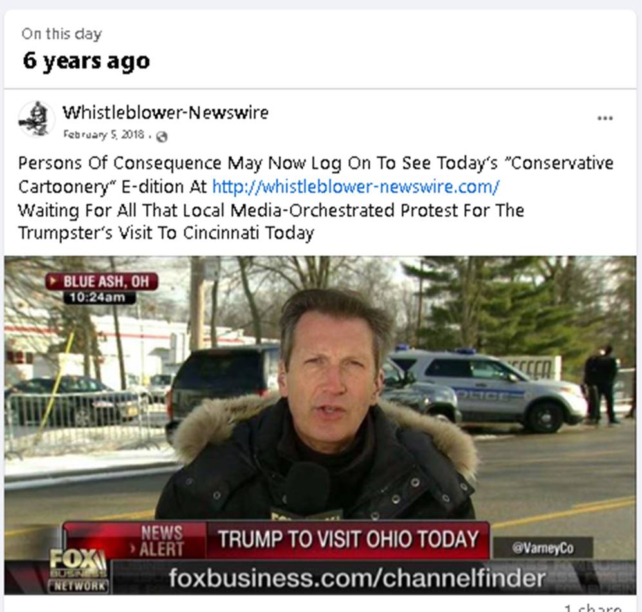Follow the whistleblower-newswire.com hyperlink
642x612 pixels.
pos(355,187)
